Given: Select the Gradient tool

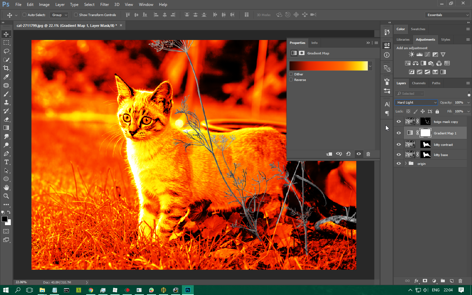Looking at the screenshot, I should click(x=6, y=128).
